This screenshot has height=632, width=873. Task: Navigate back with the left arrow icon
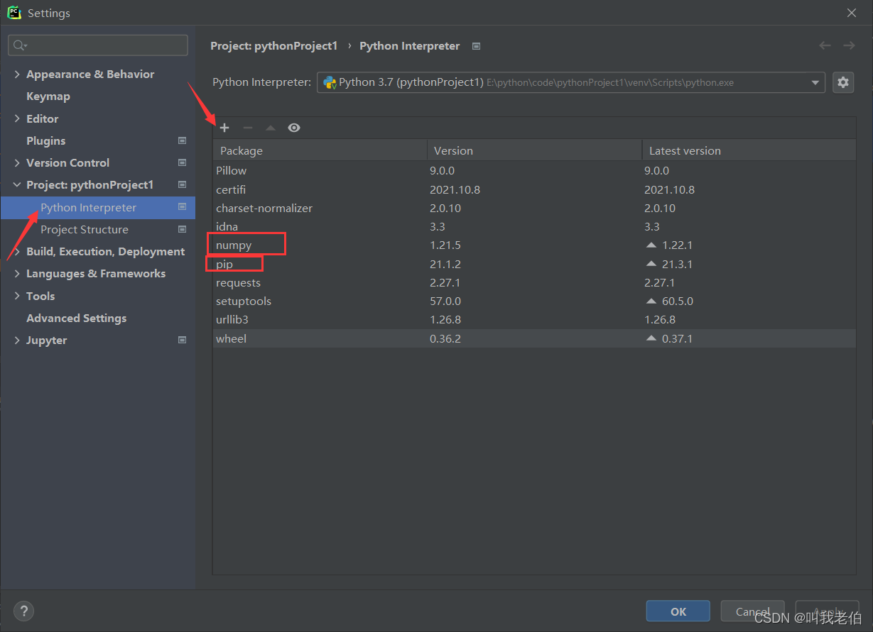pos(825,45)
